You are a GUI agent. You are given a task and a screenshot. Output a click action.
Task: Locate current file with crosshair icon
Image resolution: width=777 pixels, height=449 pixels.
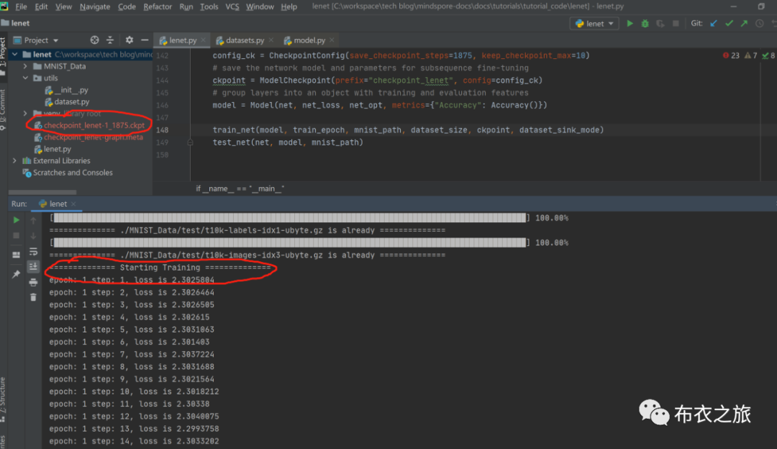point(95,40)
